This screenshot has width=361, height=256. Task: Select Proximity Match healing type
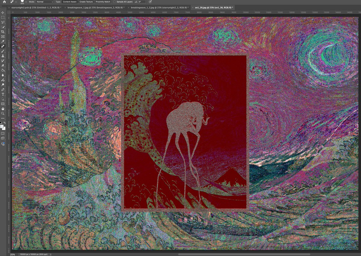pyautogui.click(x=103, y=2)
